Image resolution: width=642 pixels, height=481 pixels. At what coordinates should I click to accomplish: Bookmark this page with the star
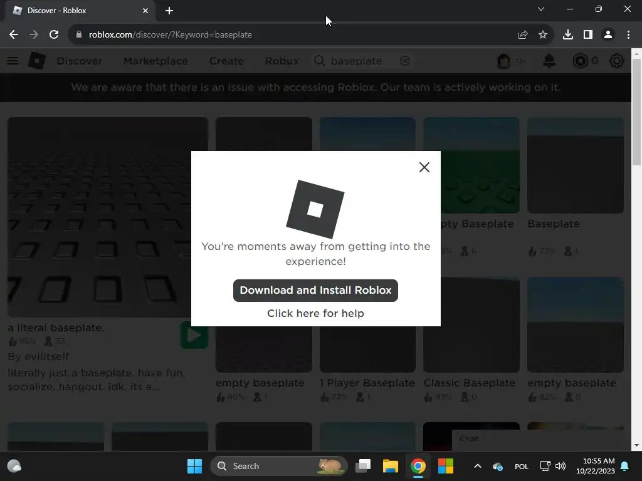[x=543, y=35]
